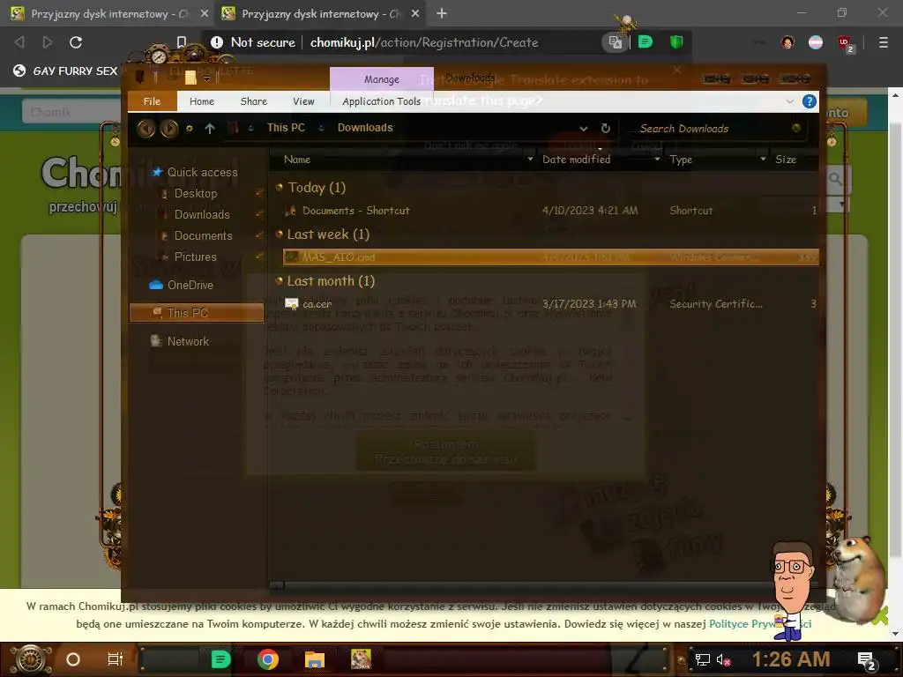
Task: Open the View ribbon tab
Action: [x=303, y=101]
